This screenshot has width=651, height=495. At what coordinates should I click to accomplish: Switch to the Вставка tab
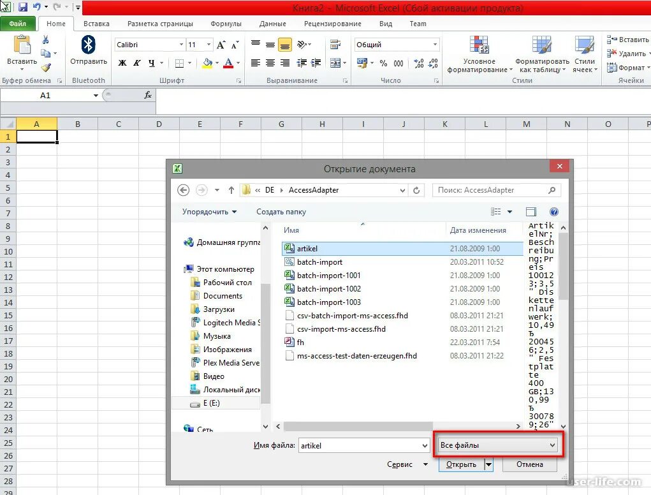click(96, 24)
